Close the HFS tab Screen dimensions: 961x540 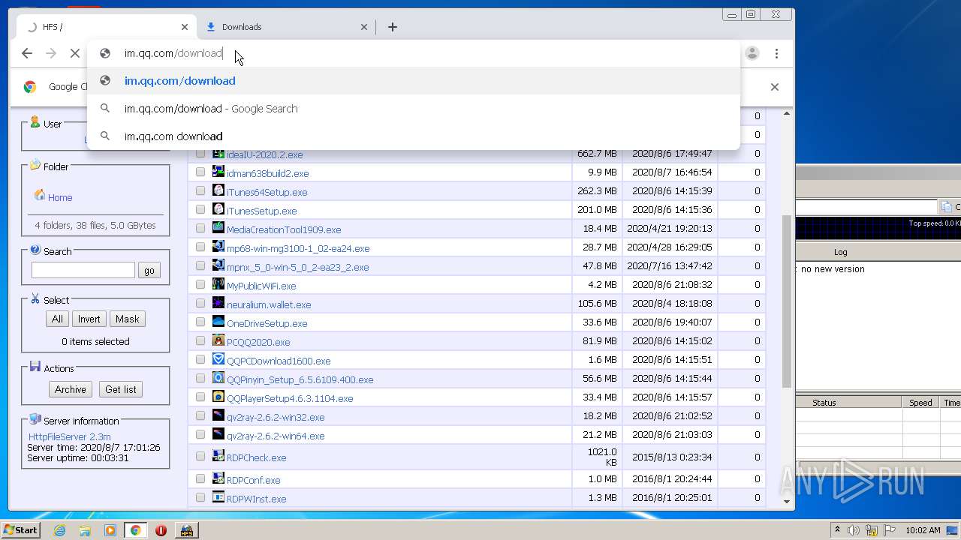(x=185, y=27)
